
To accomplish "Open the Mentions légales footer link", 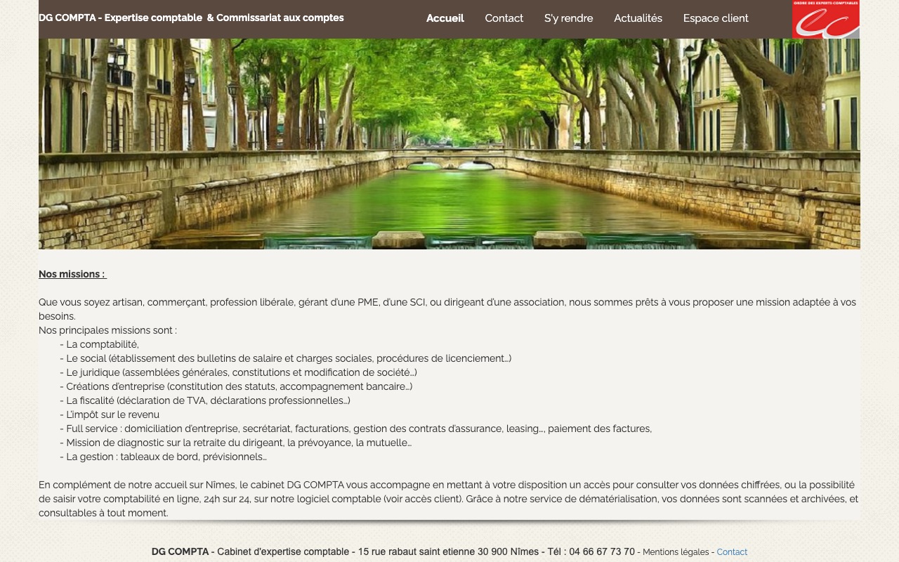I will coord(676,552).
